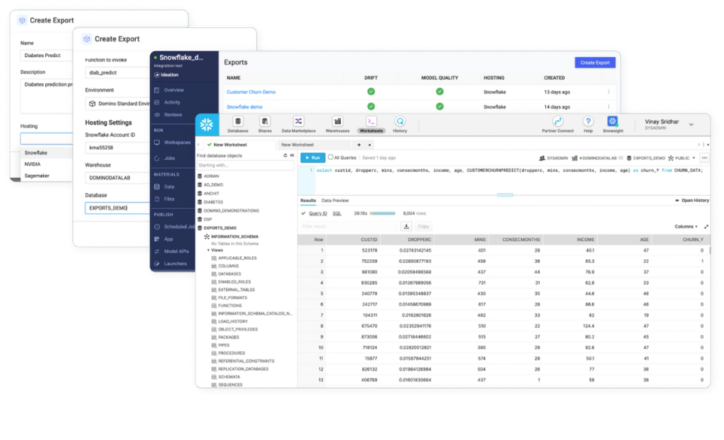Open the Help icon
Viewport: 724px width, 440px height.
click(x=587, y=121)
